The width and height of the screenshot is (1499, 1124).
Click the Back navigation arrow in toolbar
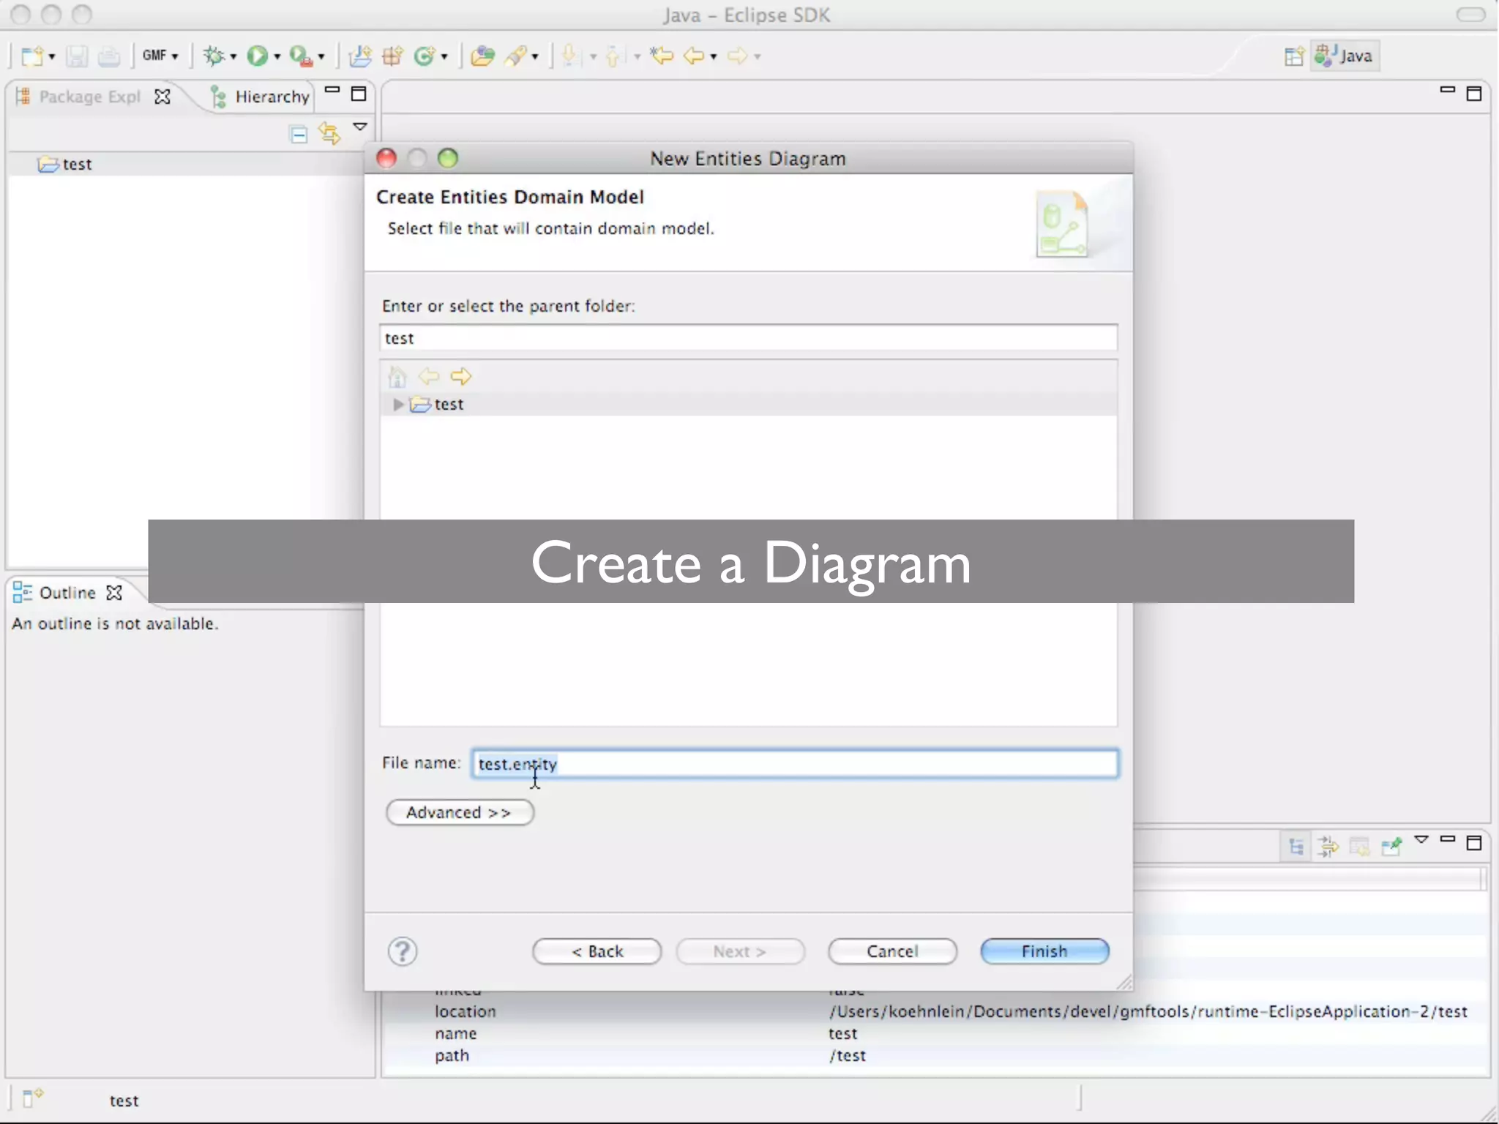coord(693,56)
